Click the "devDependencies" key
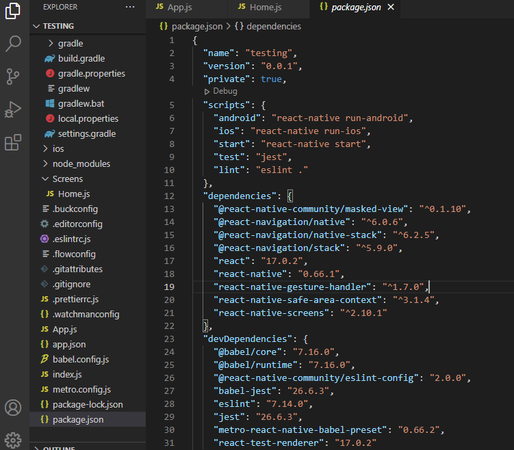This screenshot has height=450, width=514. (248, 339)
